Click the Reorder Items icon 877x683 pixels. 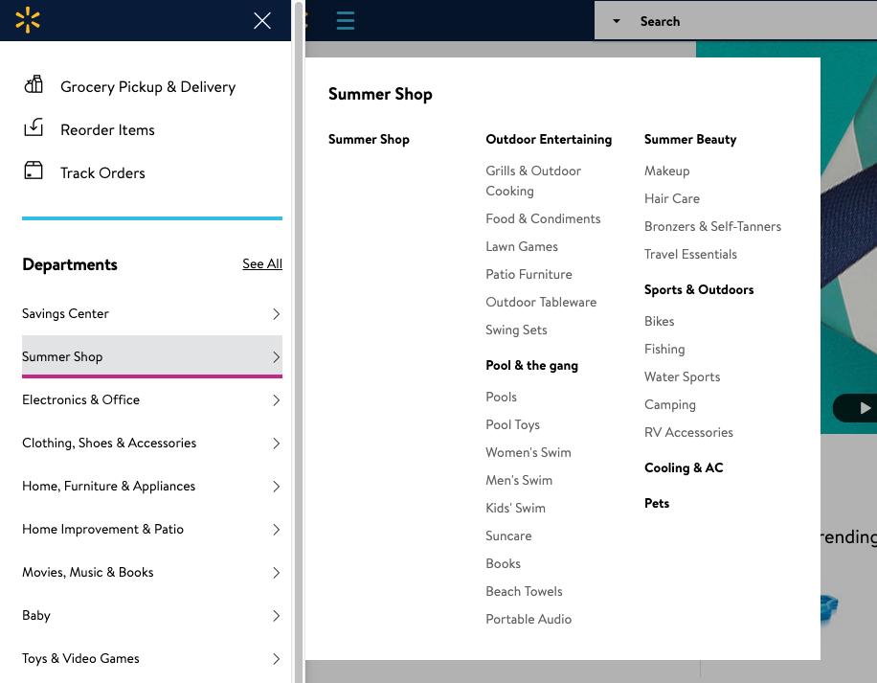coord(34,127)
